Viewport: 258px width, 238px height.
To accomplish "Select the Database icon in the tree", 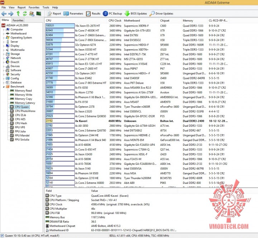I will coord(8,83).
